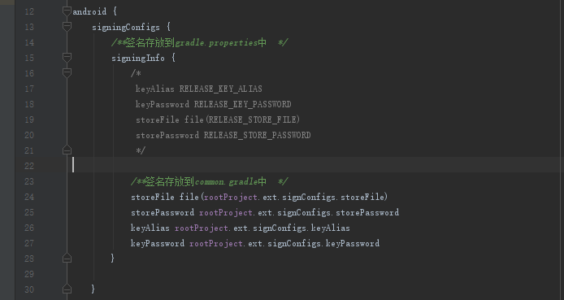Viewport: 564px width, 300px height.
Task: Collapse the block comment starting at line 16
Action: (x=67, y=73)
